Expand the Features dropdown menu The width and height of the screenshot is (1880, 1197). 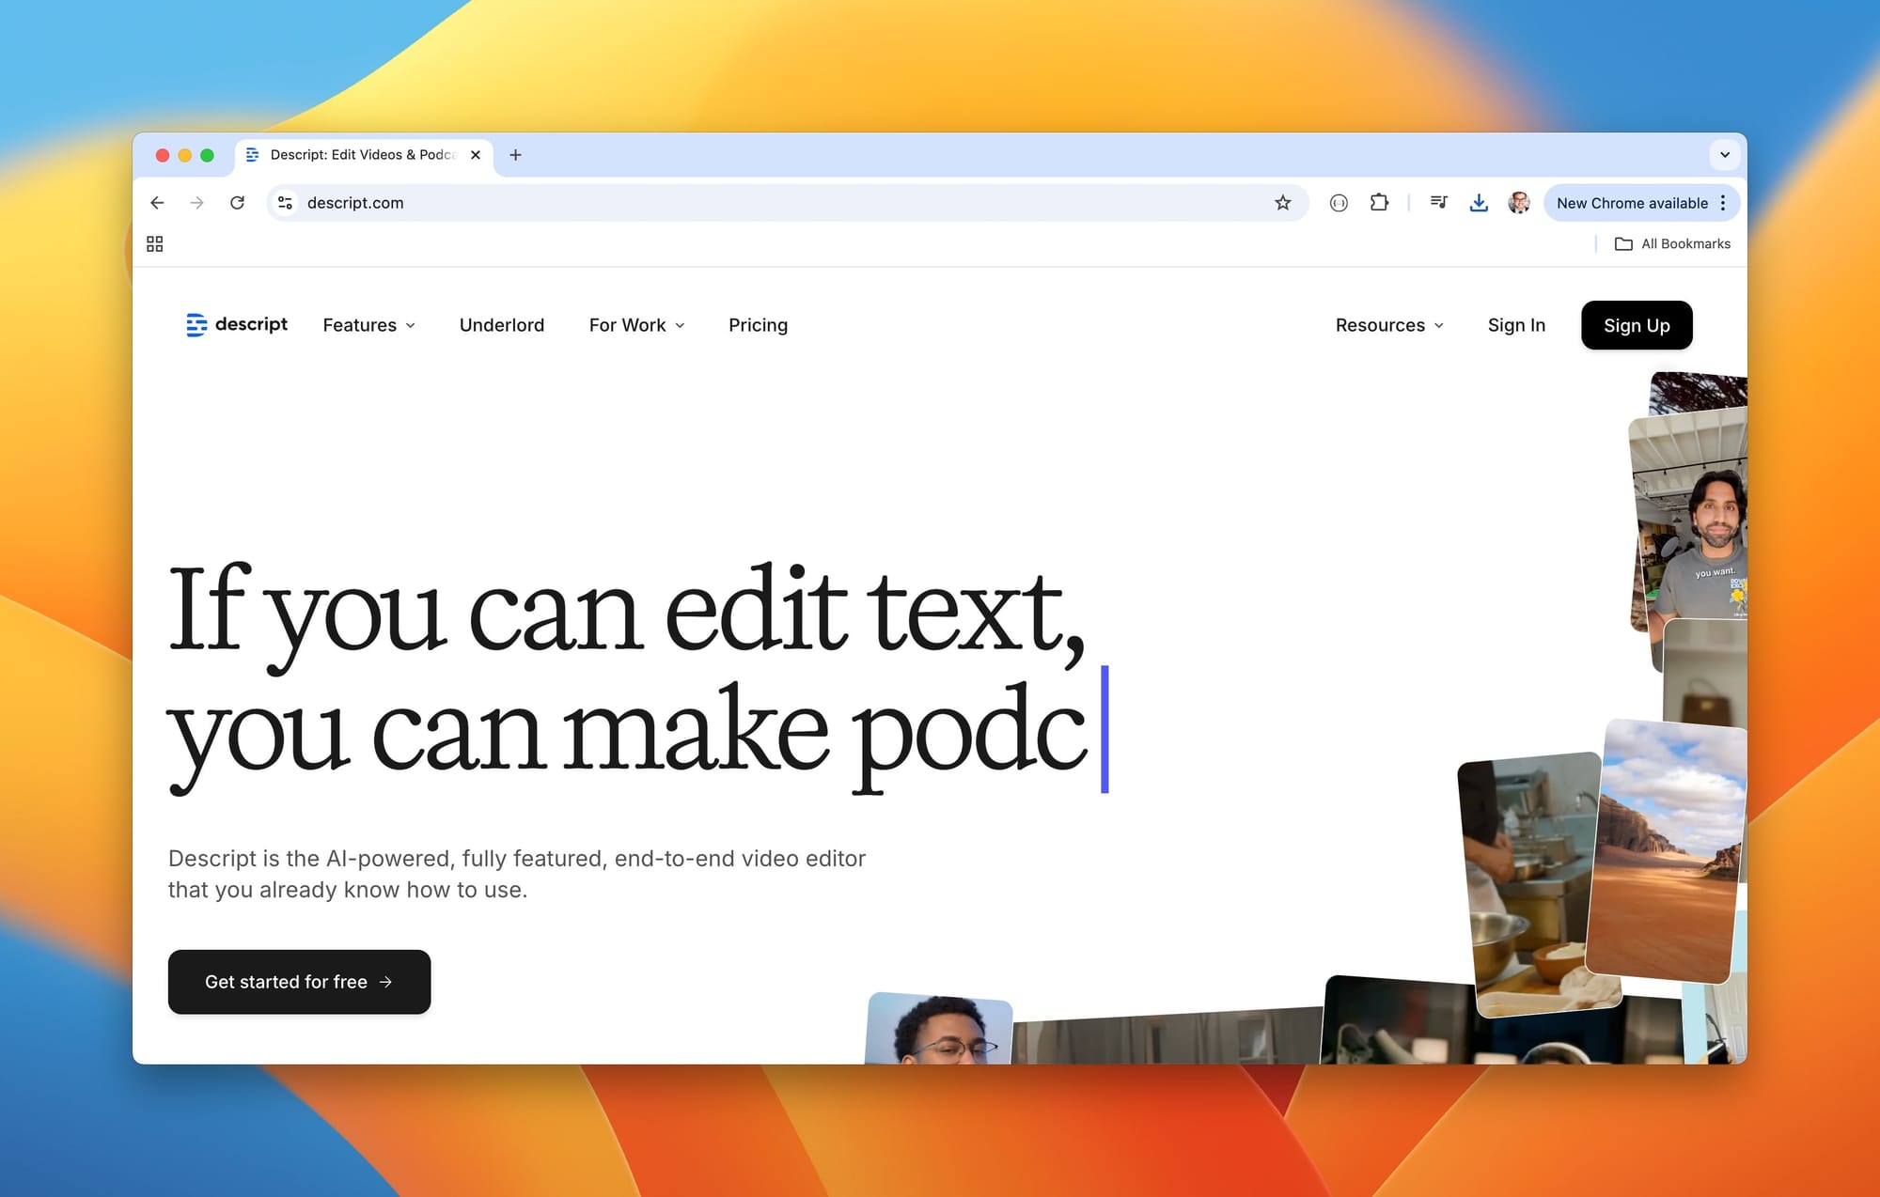coord(369,325)
